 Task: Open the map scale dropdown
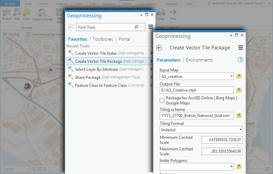pyautogui.click(x=27, y=169)
